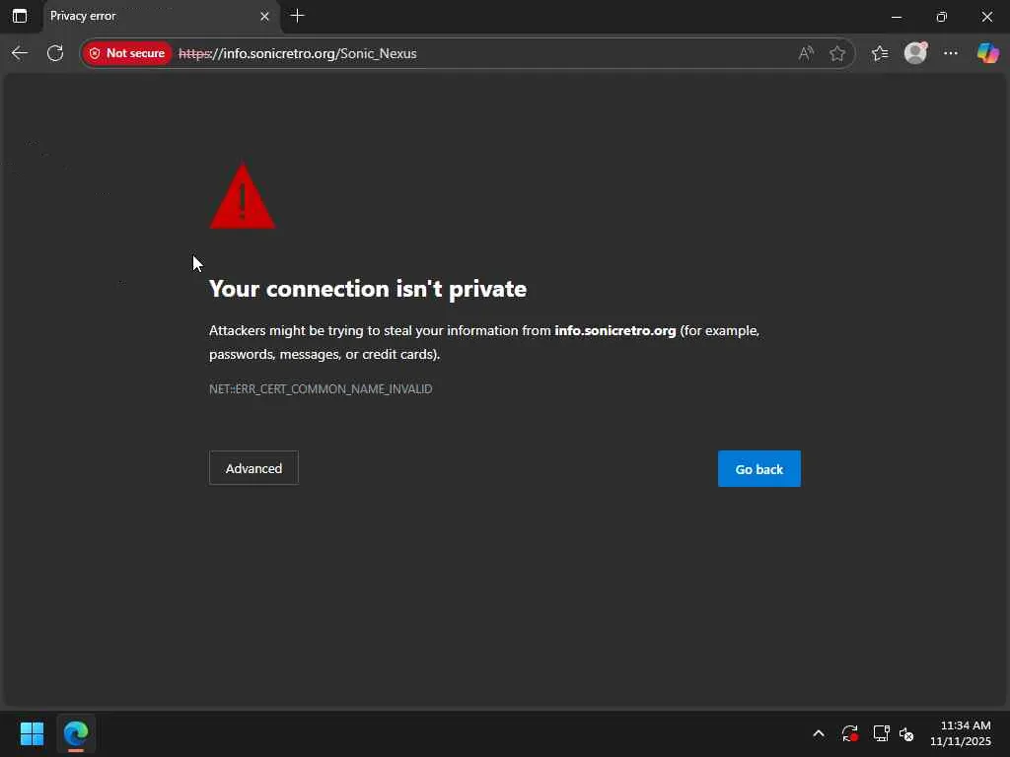The width and height of the screenshot is (1010, 757).
Task: Open the clock showing 11:34 AM
Action: point(961,733)
